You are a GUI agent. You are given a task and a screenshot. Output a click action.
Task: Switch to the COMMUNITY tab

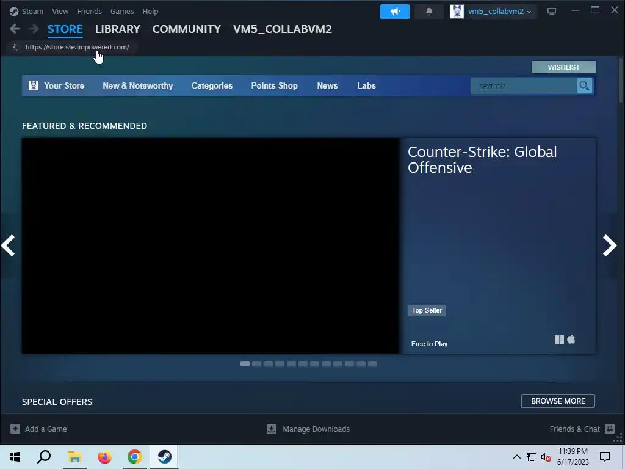pyautogui.click(x=187, y=29)
